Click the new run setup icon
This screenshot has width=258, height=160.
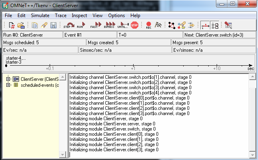[12, 25]
